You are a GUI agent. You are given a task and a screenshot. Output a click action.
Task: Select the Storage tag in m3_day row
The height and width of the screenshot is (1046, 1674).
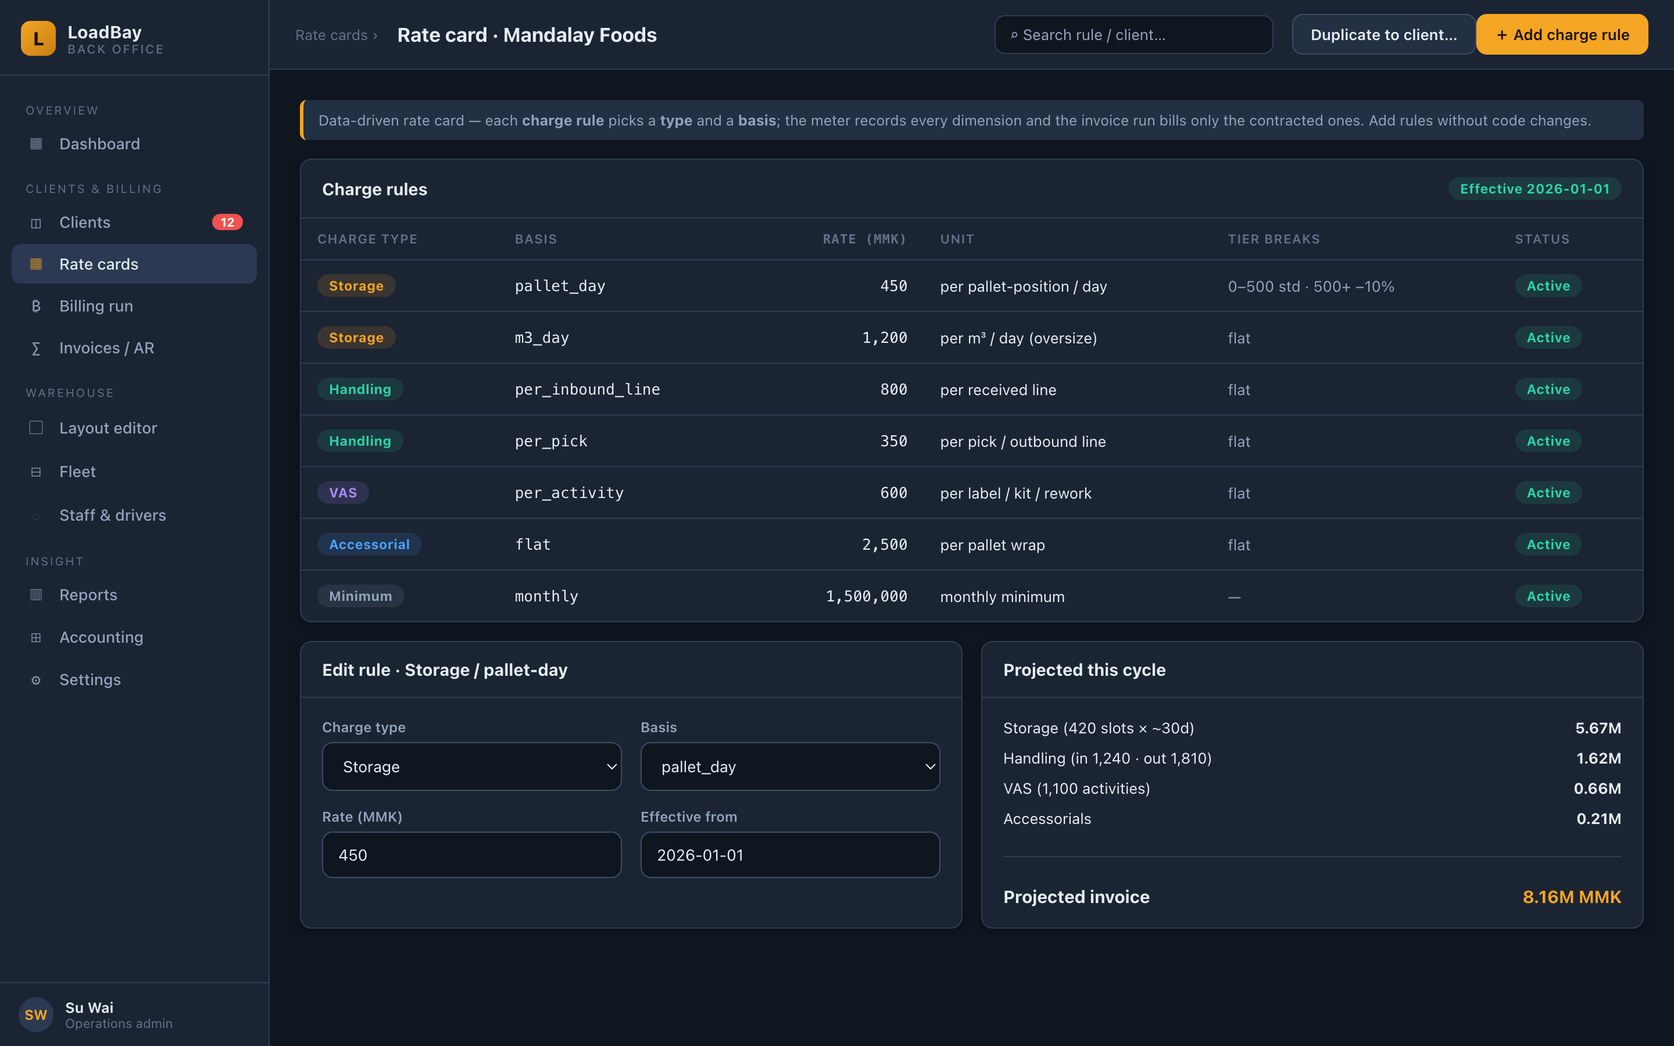point(356,338)
